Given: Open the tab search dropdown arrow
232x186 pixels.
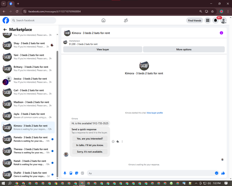Looking at the screenshot, I should coord(4,4).
